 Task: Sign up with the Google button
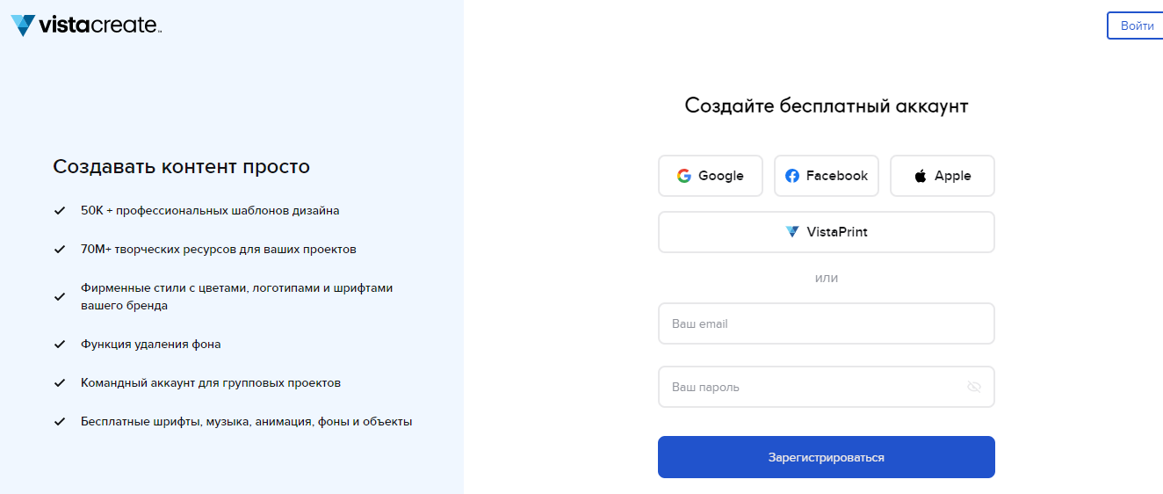[x=711, y=176]
